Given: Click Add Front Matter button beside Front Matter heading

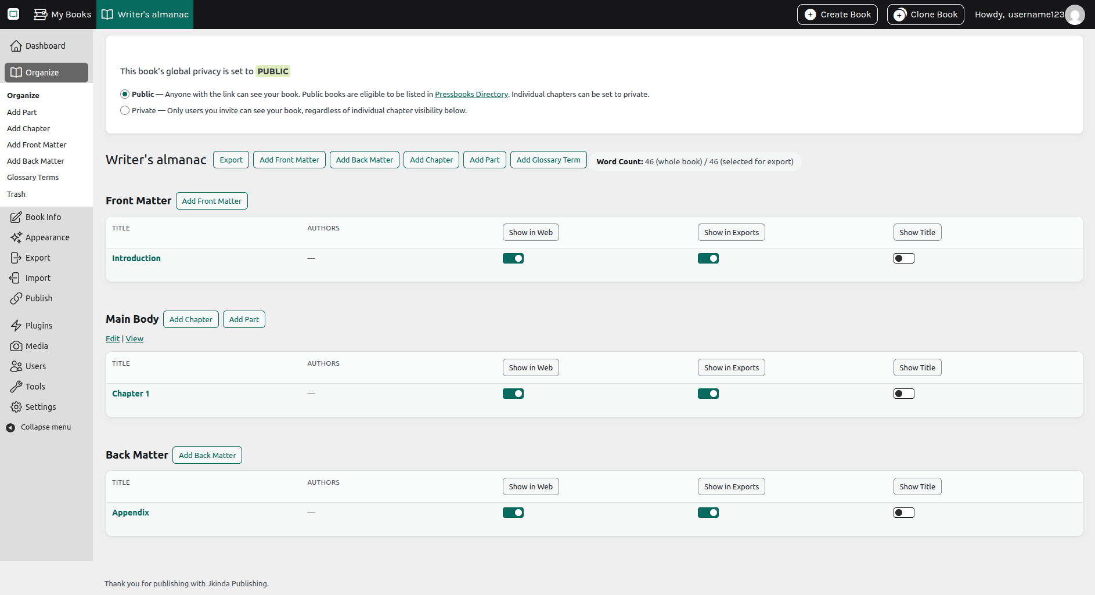Looking at the screenshot, I should tap(212, 201).
